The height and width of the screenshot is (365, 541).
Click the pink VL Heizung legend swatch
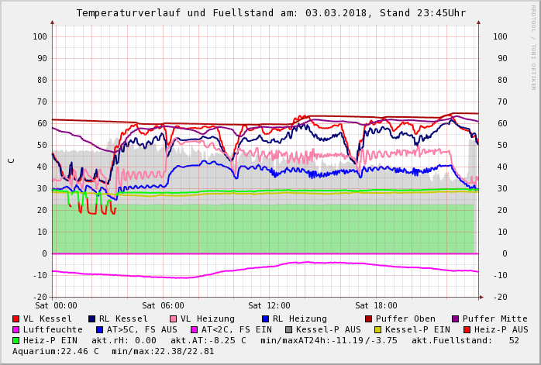tap(173, 319)
